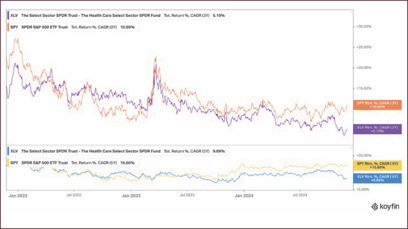
Task: Click the +20.00% y-axis label in the 5Y pane
Action: [364, 156]
